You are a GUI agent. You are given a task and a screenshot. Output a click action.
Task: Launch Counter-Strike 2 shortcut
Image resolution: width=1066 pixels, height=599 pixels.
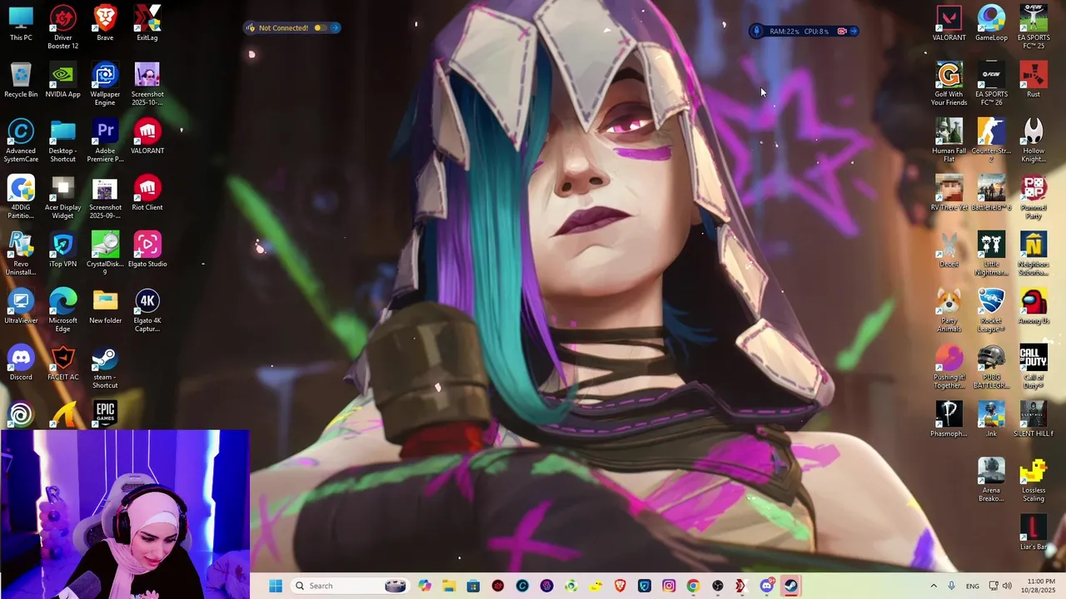(x=991, y=140)
